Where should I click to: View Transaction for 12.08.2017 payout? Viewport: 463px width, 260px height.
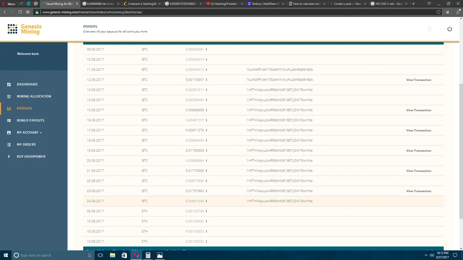419,80
